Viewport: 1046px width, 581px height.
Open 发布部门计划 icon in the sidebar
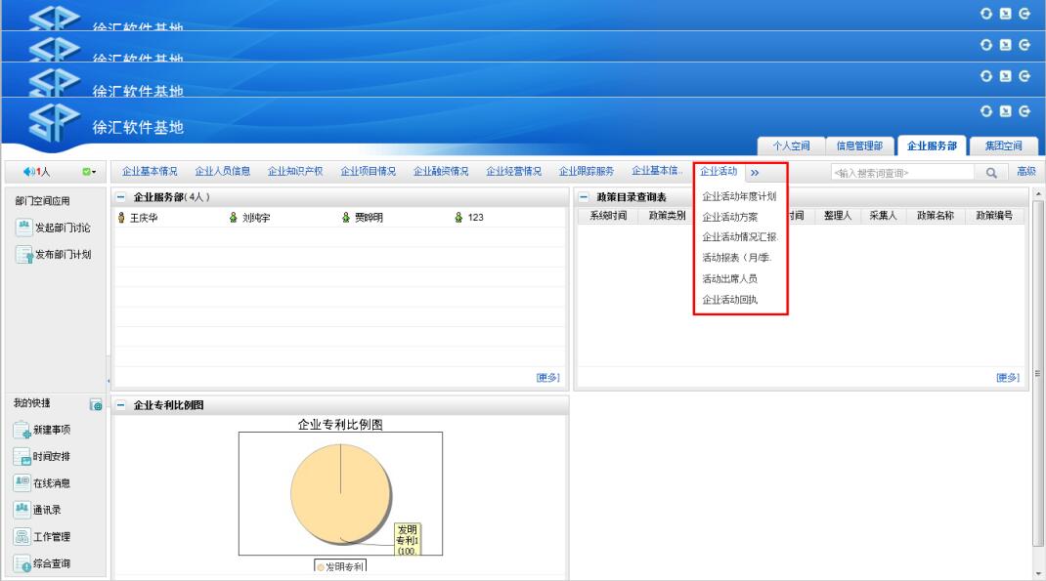(x=24, y=255)
